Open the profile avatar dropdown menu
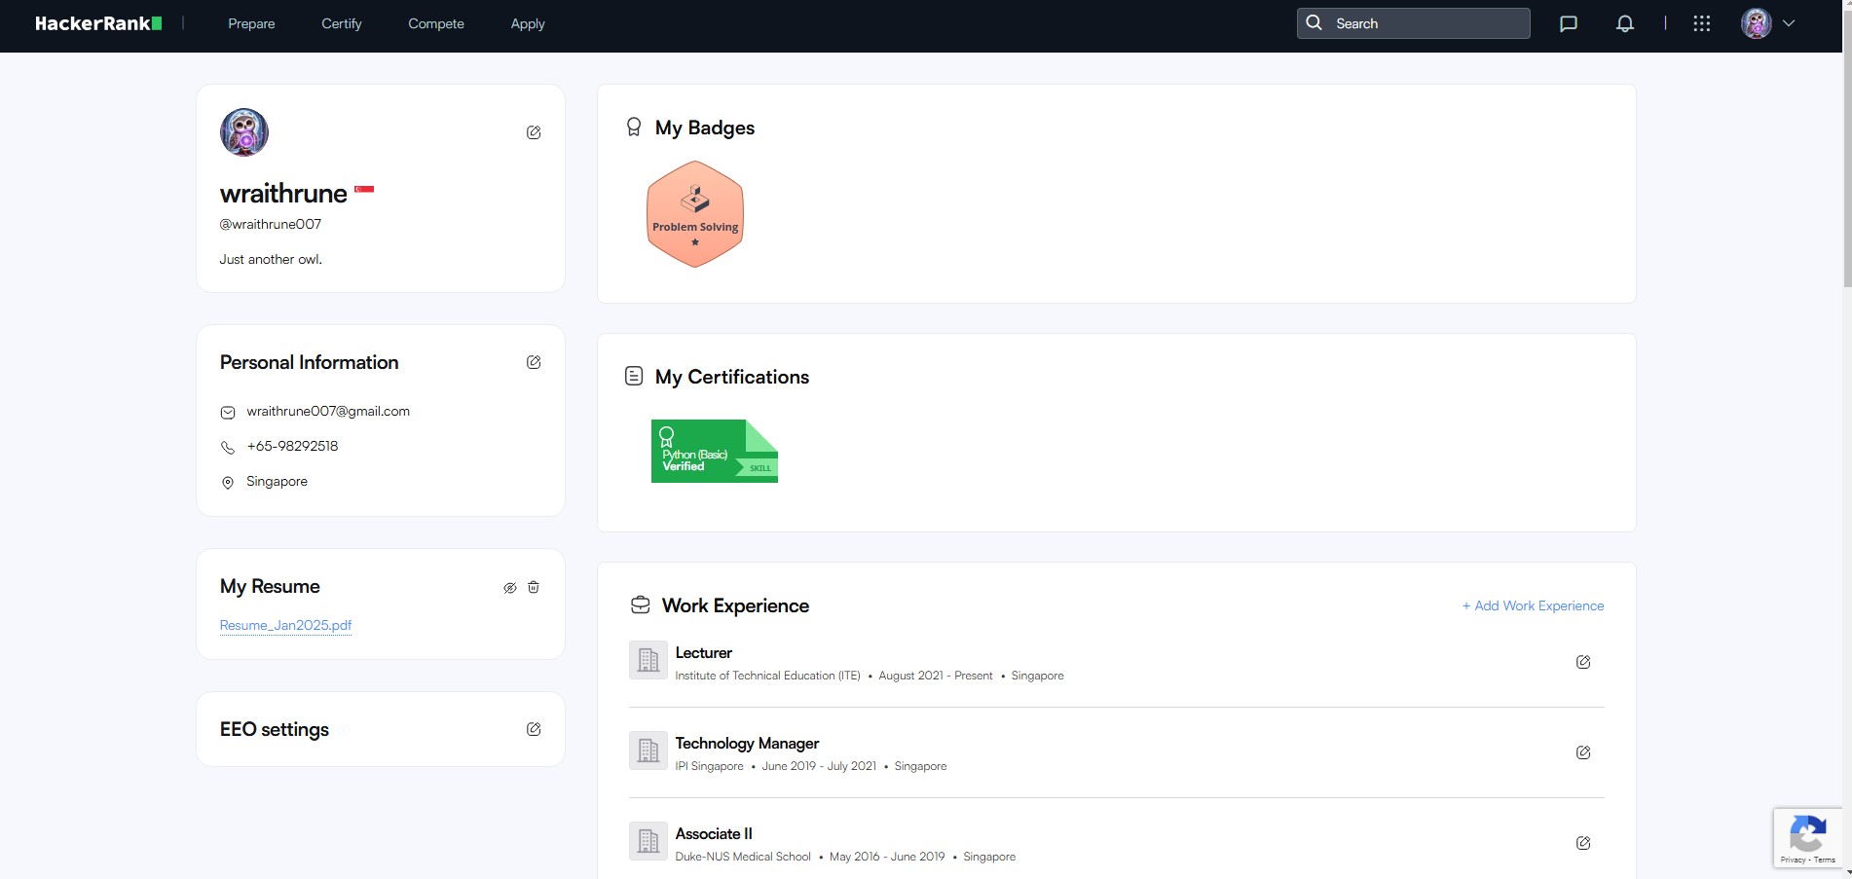This screenshot has height=879, width=1852. (x=1766, y=22)
